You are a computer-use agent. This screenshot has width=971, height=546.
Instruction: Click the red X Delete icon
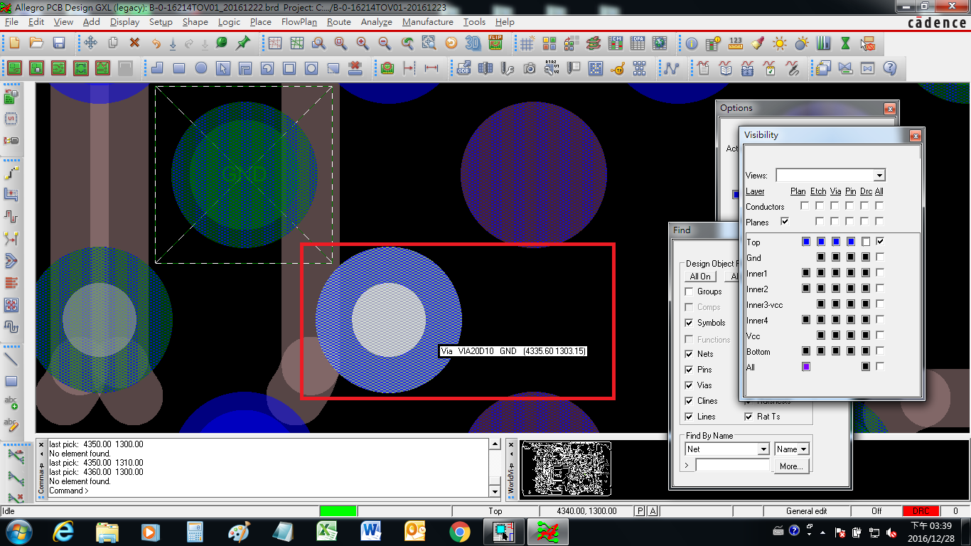pos(134,43)
